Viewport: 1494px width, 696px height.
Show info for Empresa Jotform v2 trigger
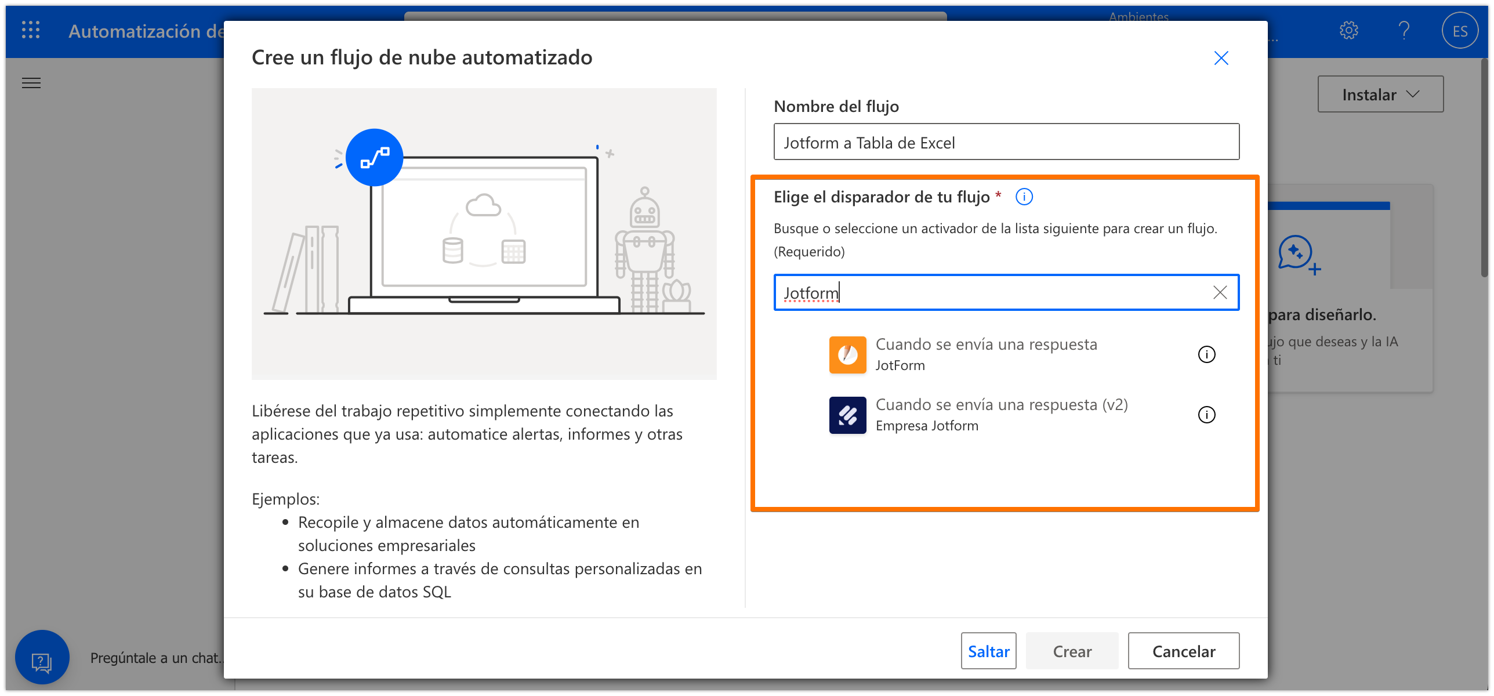[1206, 415]
